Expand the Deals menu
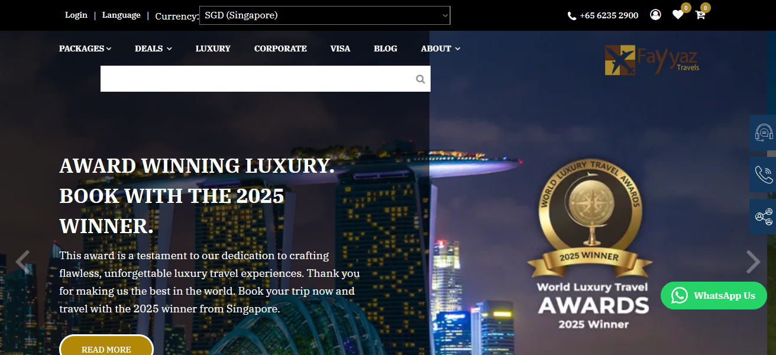The image size is (776, 355). point(153,49)
